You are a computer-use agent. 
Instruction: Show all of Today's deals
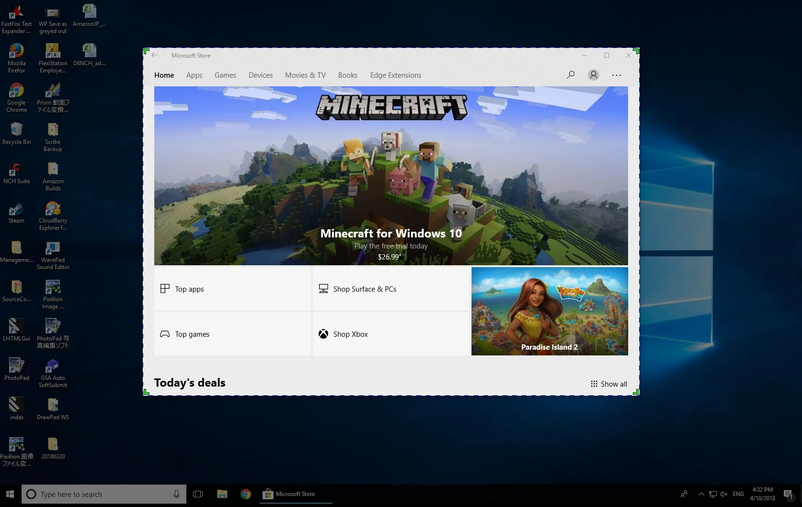click(609, 384)
